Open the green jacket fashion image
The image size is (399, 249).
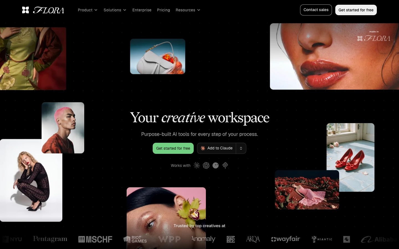click(x=33, y=59)
